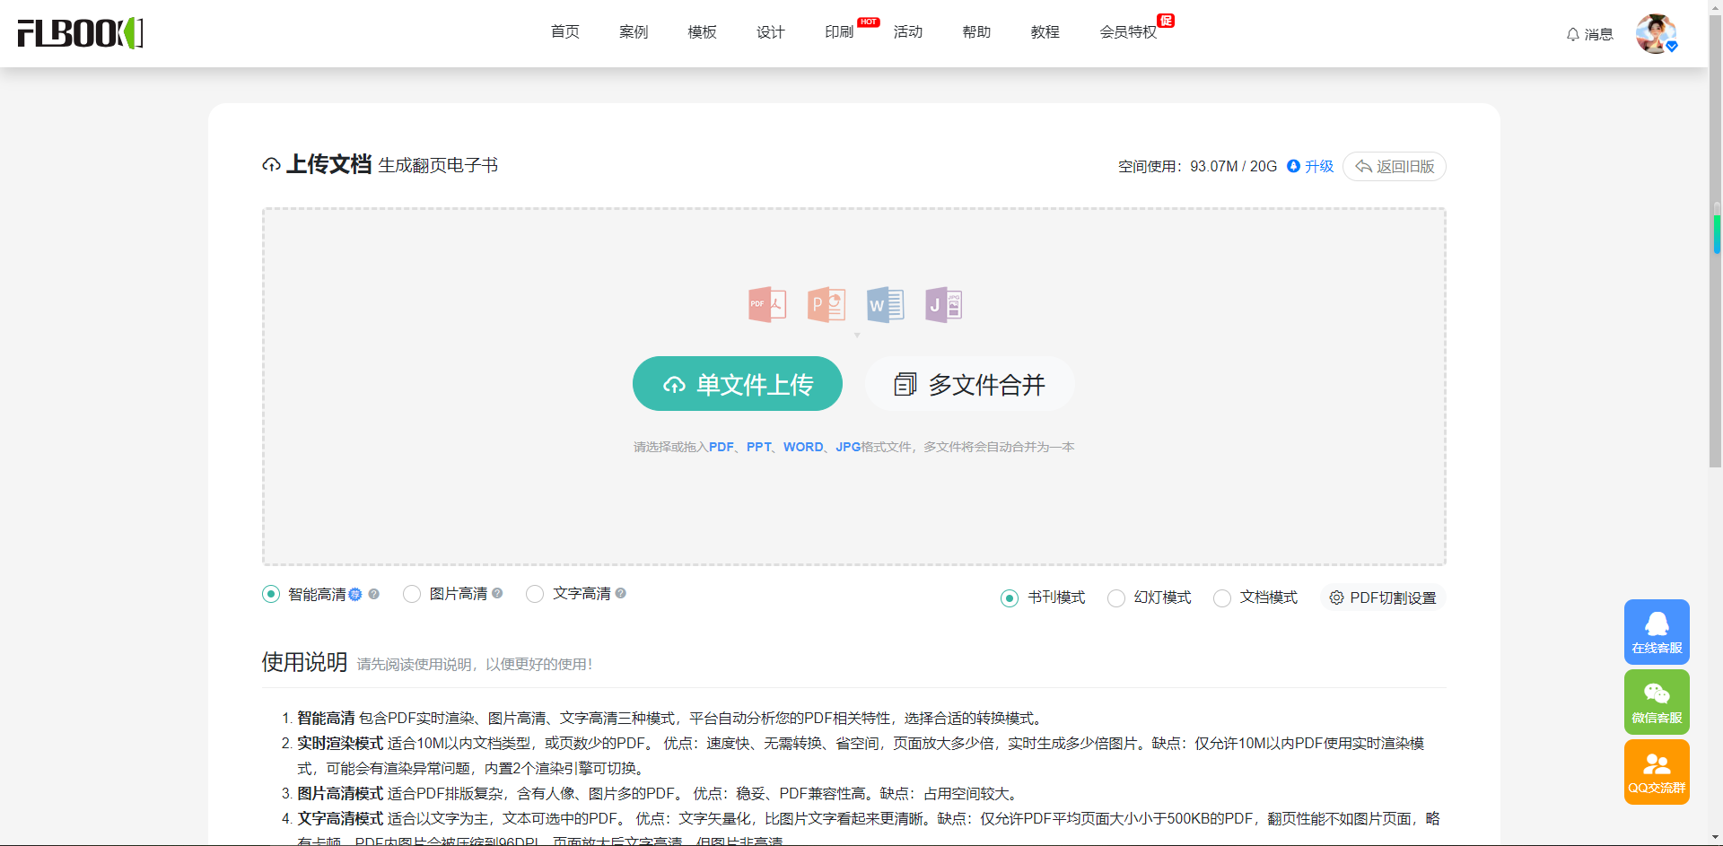
Task: Click the page vertical scrollbar
Action: 1715,359
